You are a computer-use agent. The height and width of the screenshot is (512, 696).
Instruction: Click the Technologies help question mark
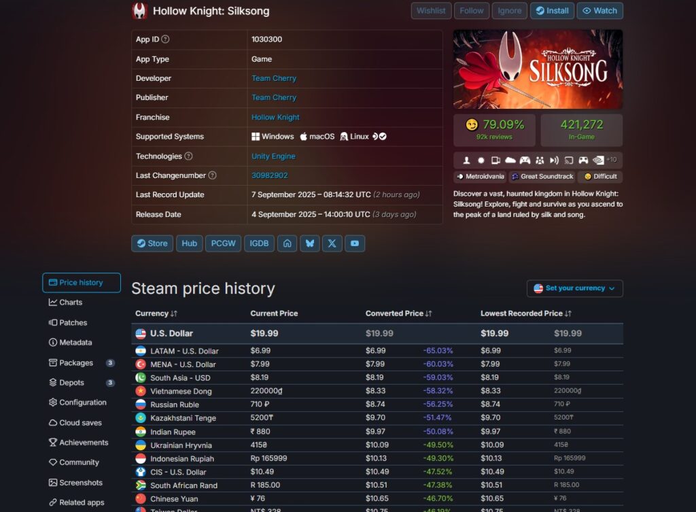pyautogui.click(x=188, y=156)
